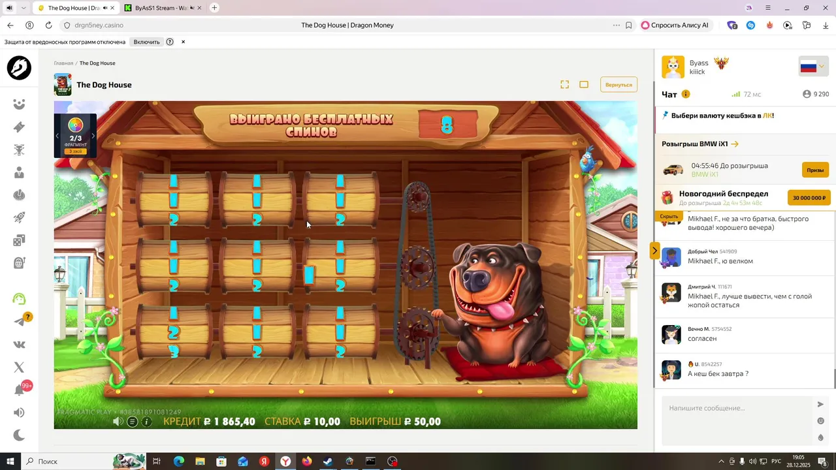Click the 30 000 000 ₽ prize button
The width and height of the screenshot is (836, 470).
click(x=809, y=198)
